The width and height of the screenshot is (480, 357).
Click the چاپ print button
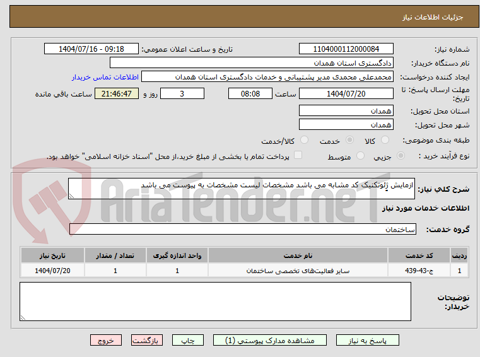[188, 340]
